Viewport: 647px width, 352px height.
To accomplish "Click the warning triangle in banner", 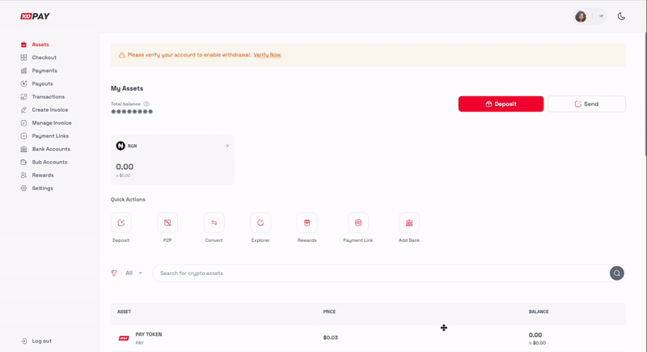I will (122, 55).
